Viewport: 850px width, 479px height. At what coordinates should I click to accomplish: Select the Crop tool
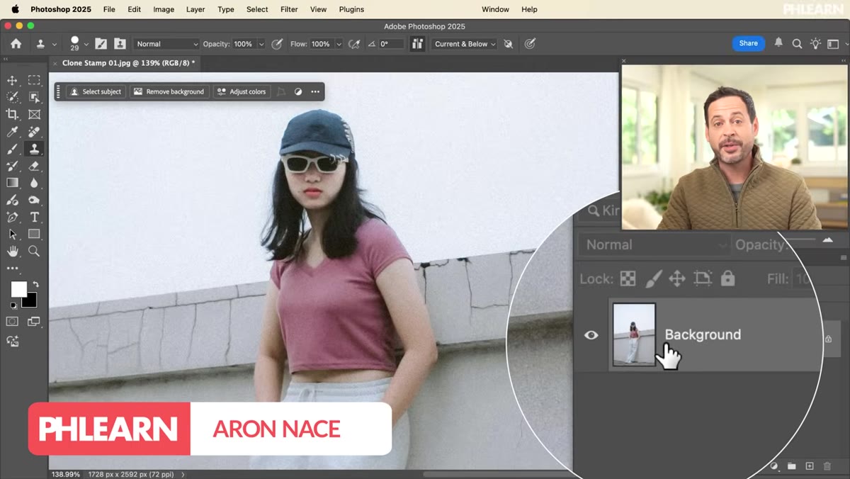tap(12, 114)
